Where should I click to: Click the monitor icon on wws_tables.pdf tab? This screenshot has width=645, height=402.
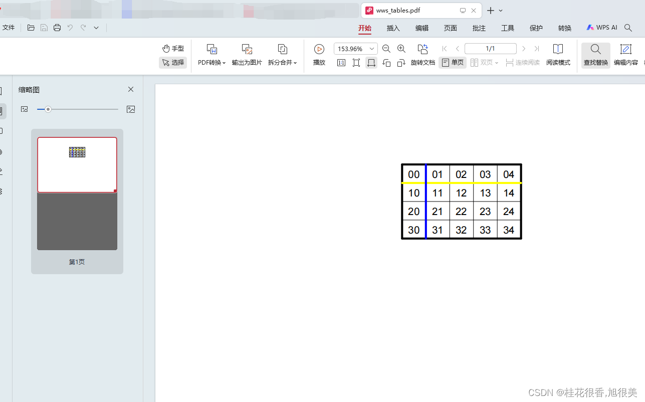pyautogui.click(x=463, y=11)
